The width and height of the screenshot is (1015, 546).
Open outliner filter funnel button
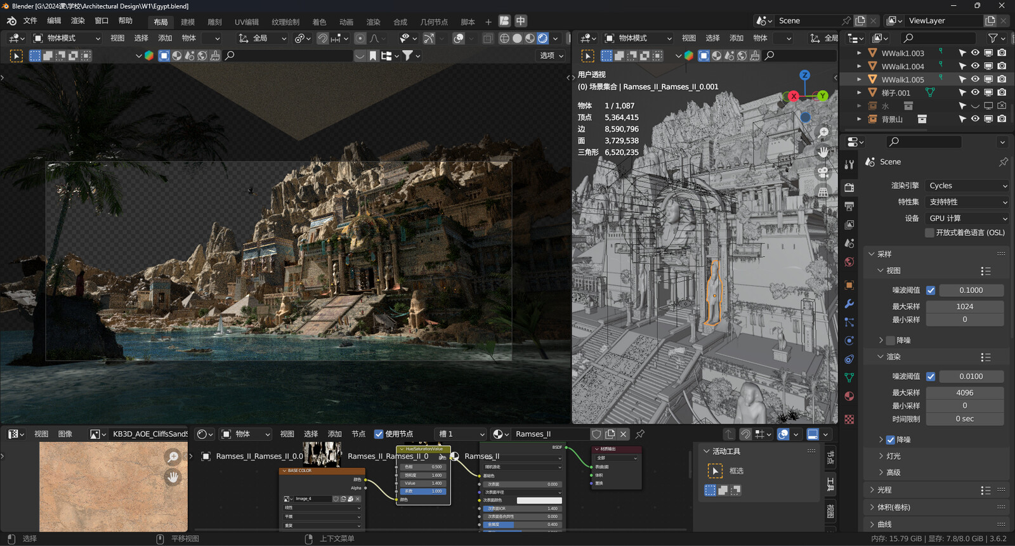click(x=993, y=38)
